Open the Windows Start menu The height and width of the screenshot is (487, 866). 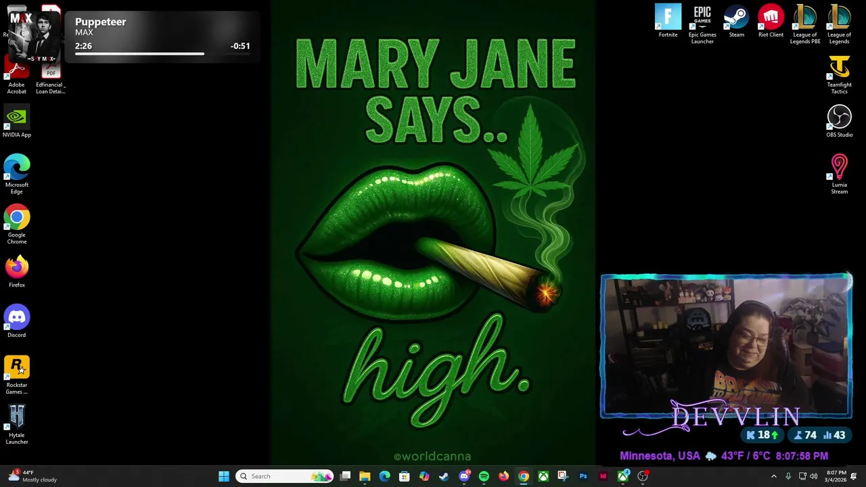(x=224, y=476)
